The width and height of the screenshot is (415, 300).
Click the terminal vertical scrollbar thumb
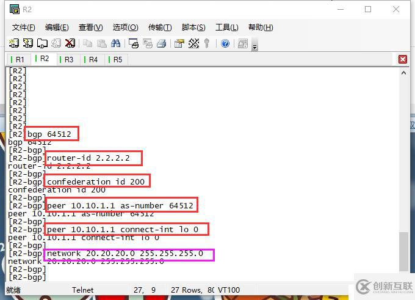tap(403, 252)
